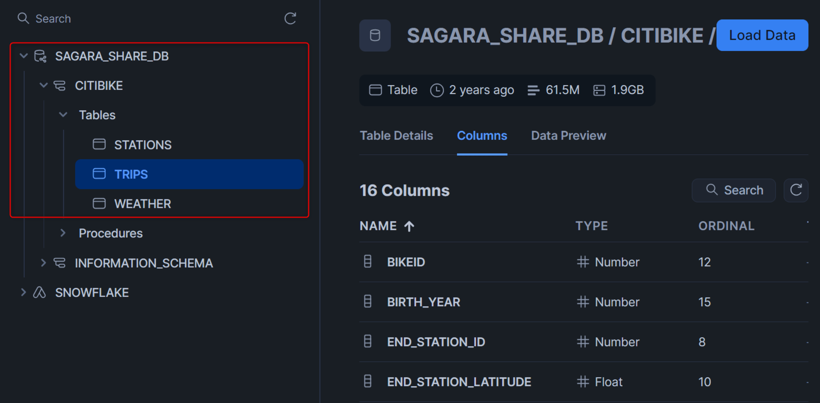Click the database cylinder icon beside title
Screen dimensions: 820x403
point(375,35)
